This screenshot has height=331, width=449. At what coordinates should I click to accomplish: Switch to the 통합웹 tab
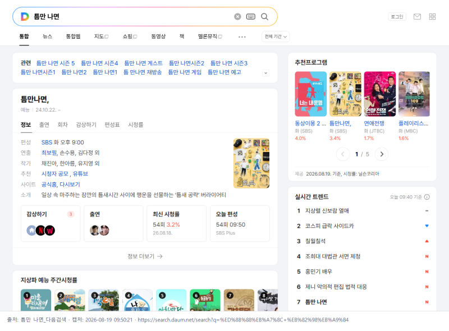pyautogui.click(x=73, y=36)
